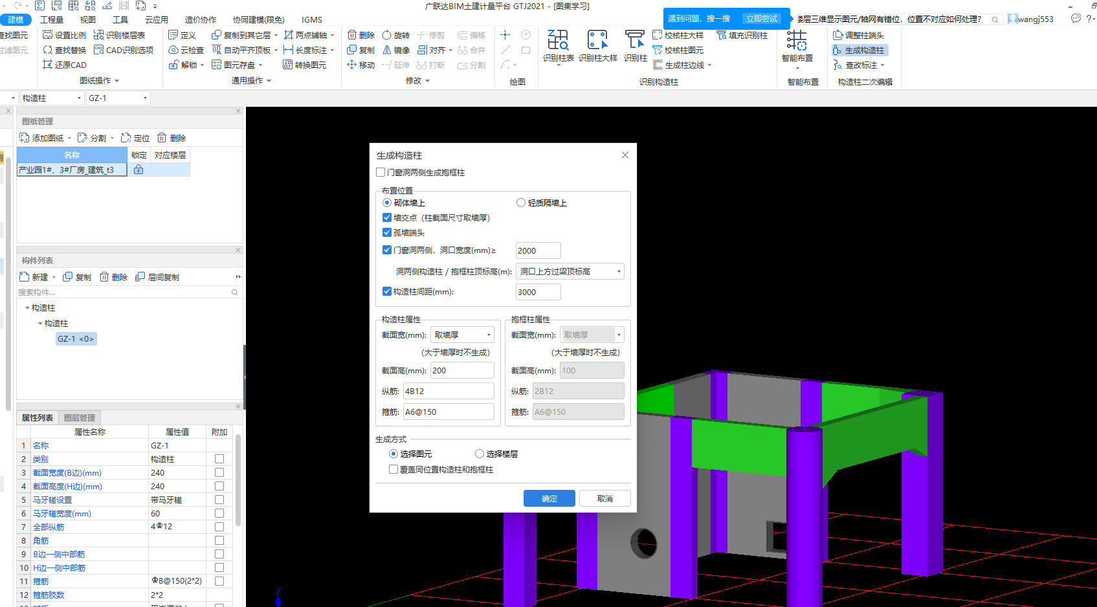The height and width of the screenshot is (607, 1097).
Task: Open the 云应用 ribbon tab
Action: point(157,20)
